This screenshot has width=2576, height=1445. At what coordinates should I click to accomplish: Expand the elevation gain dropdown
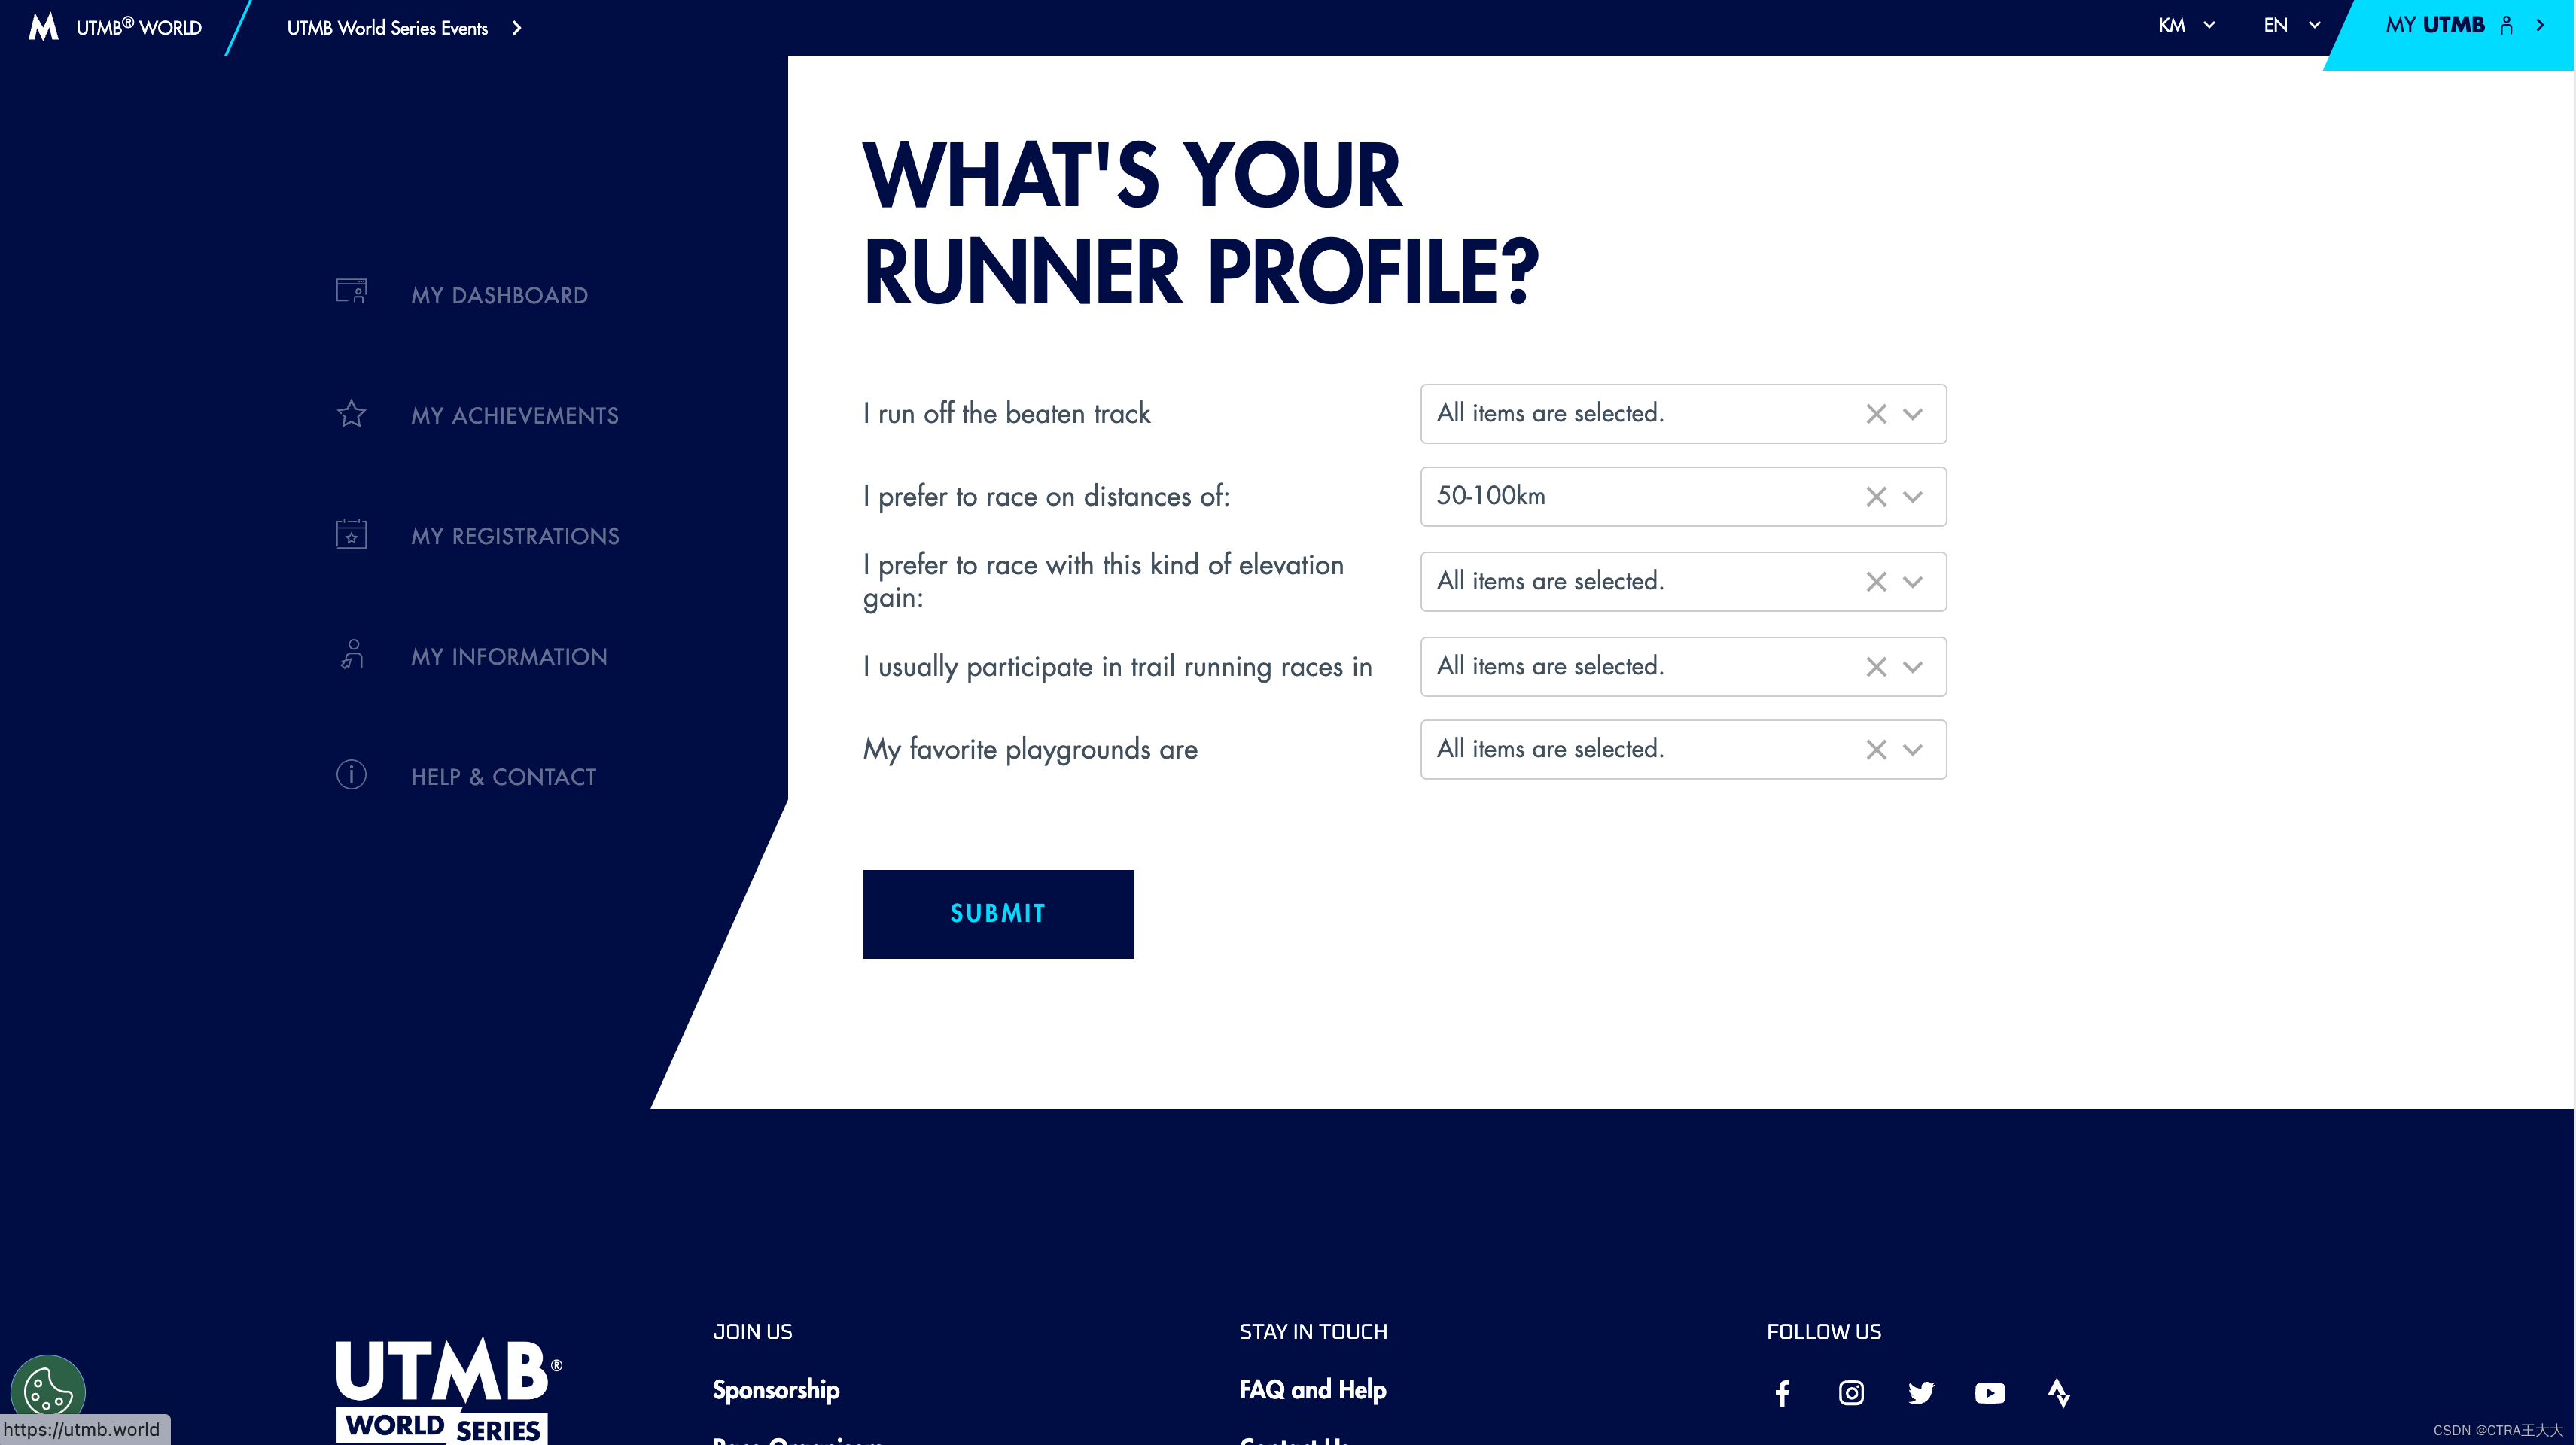(x=1913, y=582)
